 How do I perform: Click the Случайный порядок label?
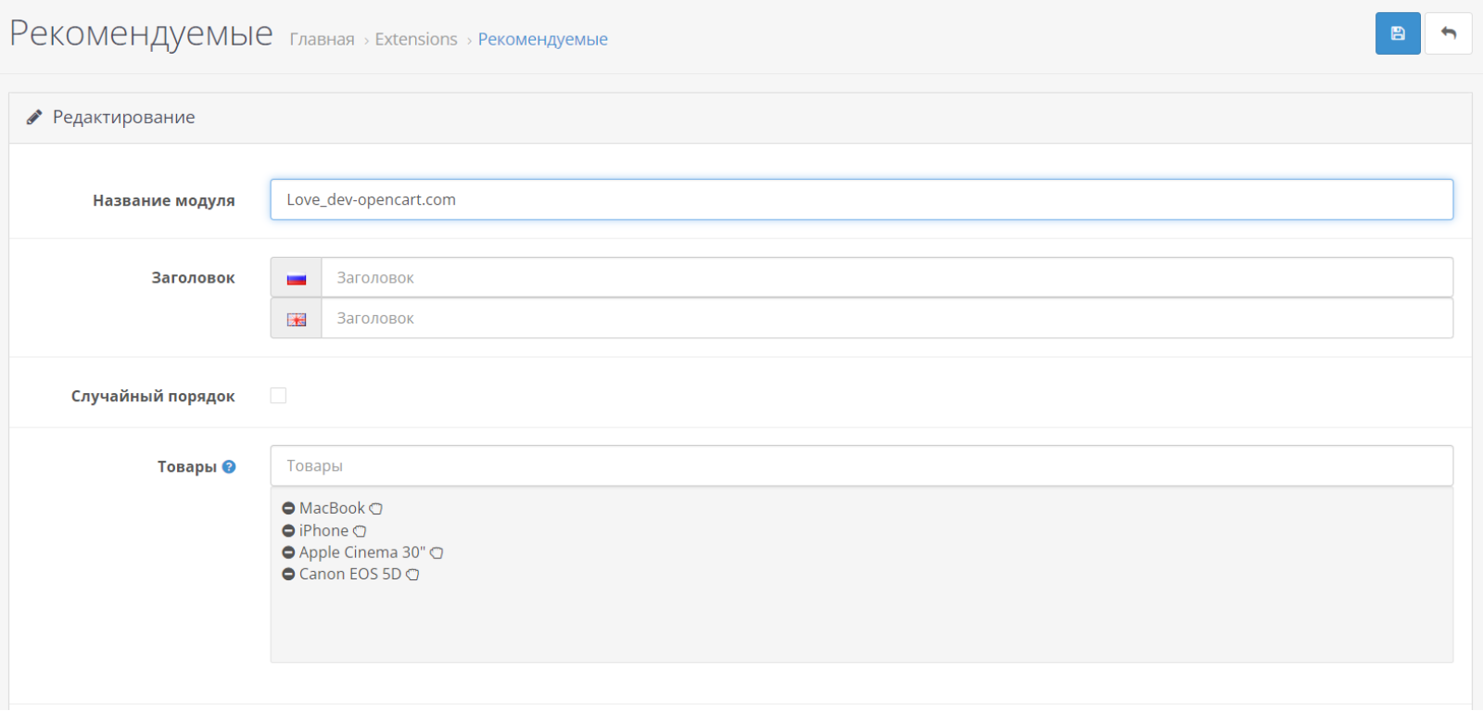point(153,396)
